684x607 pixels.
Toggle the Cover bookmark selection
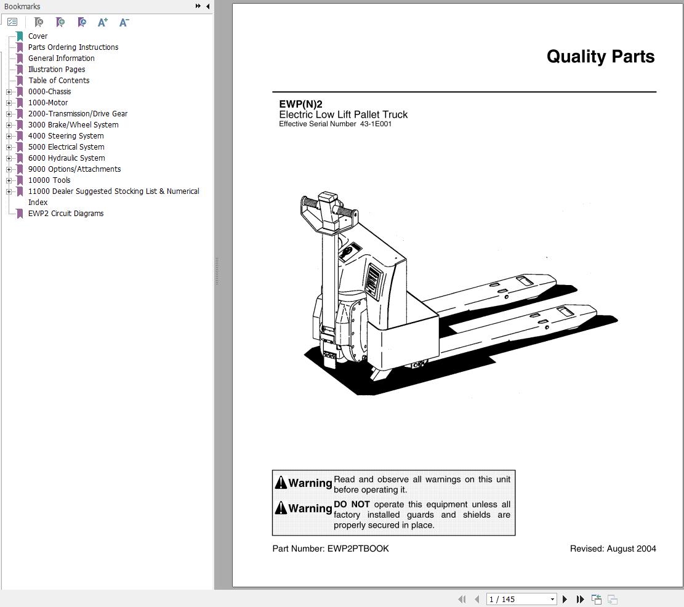tap(38, 36)
